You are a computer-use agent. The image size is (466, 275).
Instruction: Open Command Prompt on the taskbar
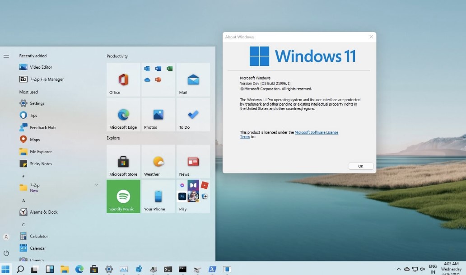[x=183, y=269]
